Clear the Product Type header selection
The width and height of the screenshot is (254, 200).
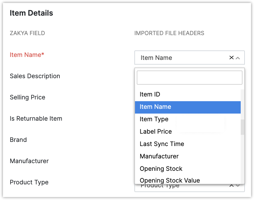[232, 186]
